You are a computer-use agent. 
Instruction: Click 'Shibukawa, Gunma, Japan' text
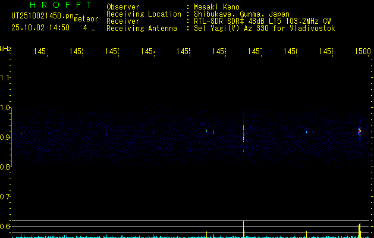[x=241, y=14]
